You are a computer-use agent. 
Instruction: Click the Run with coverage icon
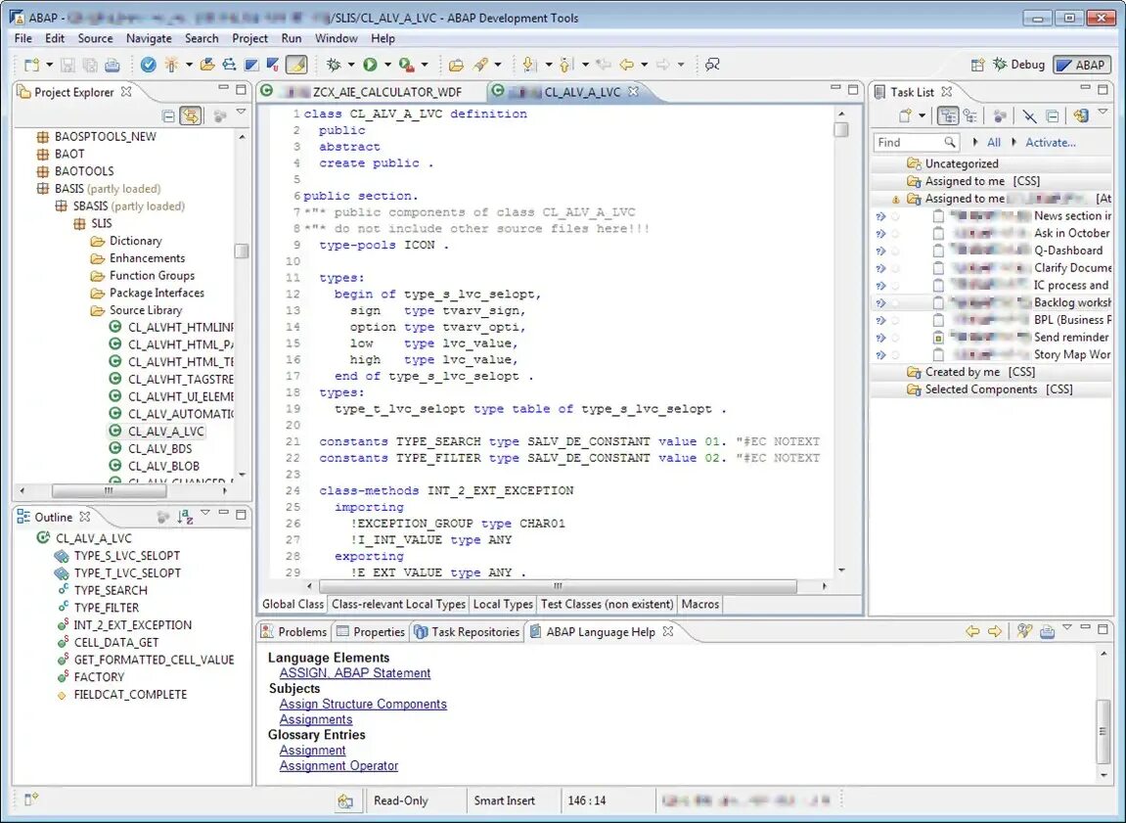[x=406, y=66]
